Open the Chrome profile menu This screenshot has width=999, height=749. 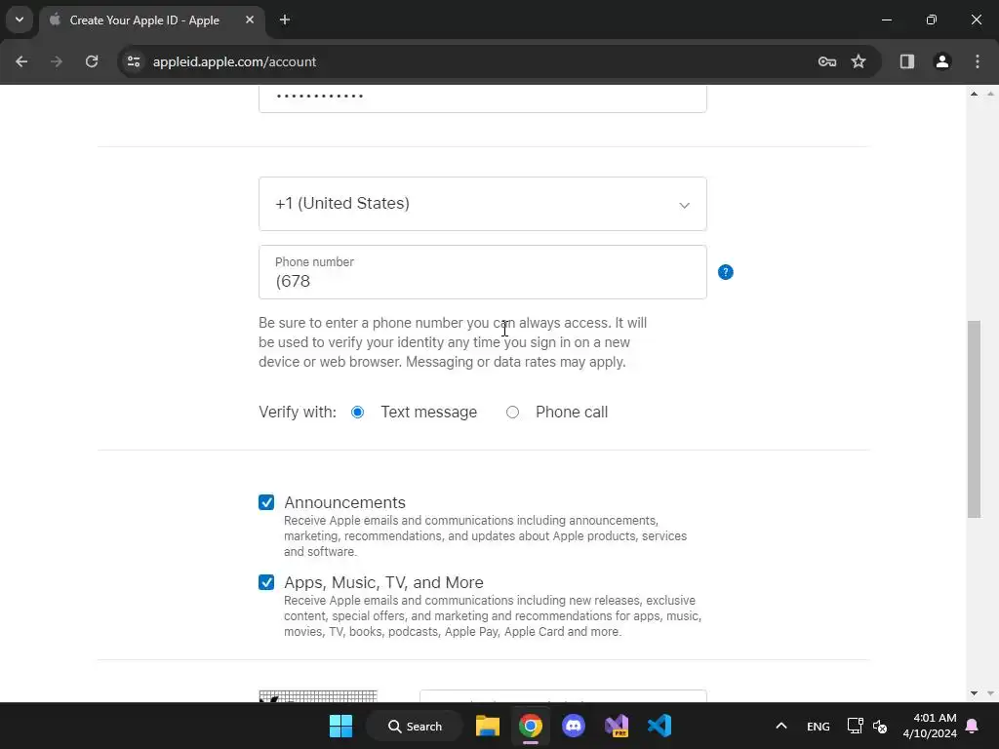(x=942, y=61)
